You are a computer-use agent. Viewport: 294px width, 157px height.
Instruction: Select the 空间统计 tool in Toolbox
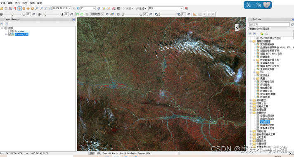[265, 122]
